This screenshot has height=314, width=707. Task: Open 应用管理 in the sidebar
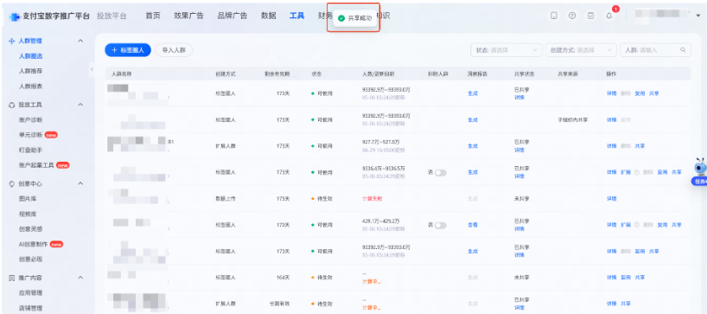point(30,292)
